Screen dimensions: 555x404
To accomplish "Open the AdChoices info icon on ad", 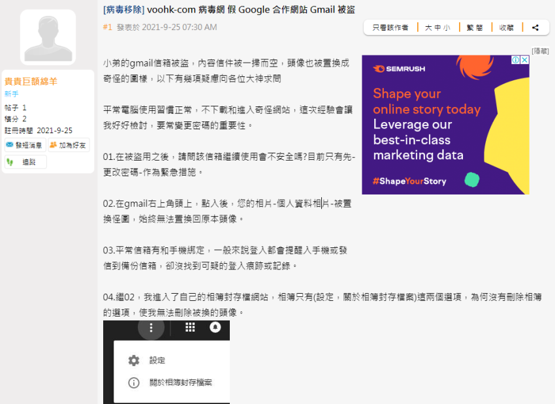I will (x=516, y=60).
